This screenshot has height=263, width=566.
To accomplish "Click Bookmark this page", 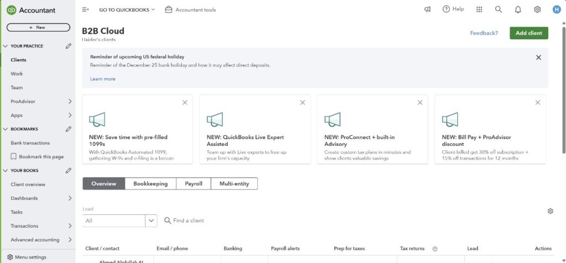I will [41, 157].
